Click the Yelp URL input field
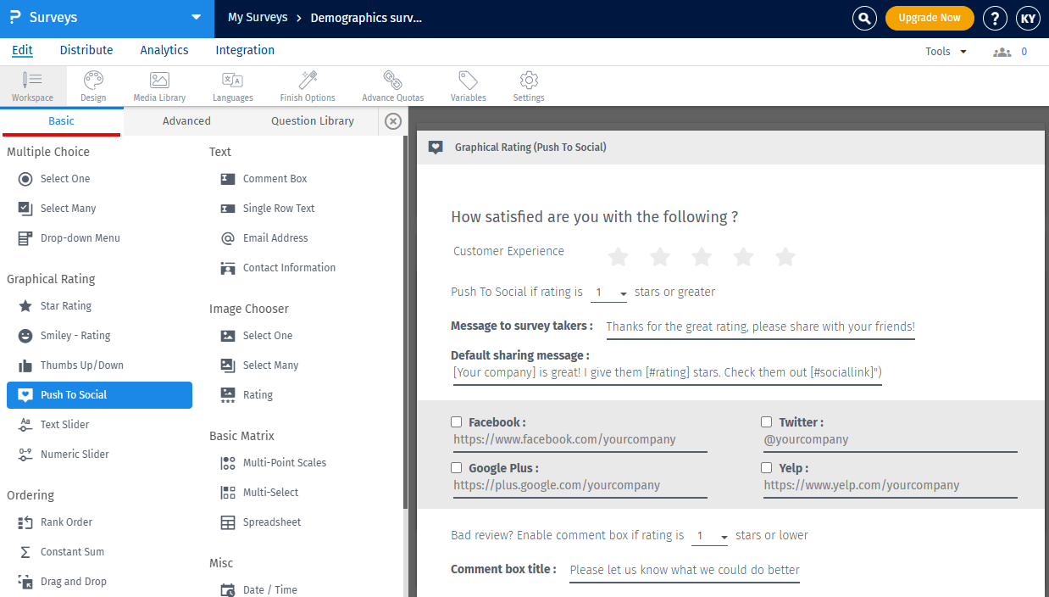Screen dimensions: 1049x597 (890, 487)
